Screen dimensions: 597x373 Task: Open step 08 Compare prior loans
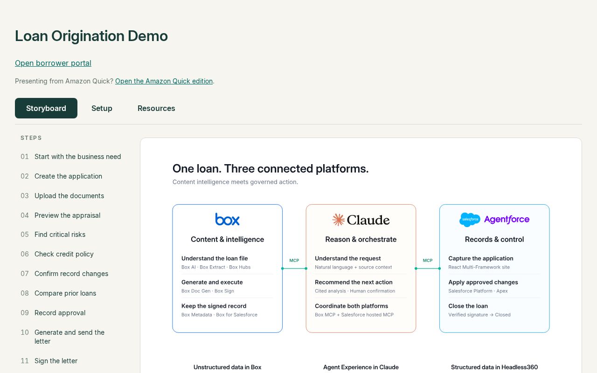pos(71,293)
